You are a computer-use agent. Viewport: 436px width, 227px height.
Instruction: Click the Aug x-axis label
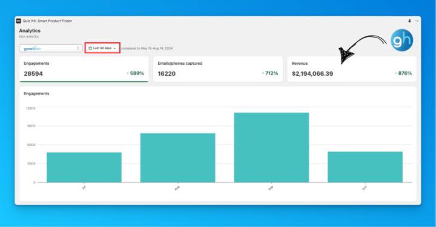coord(177,188)
